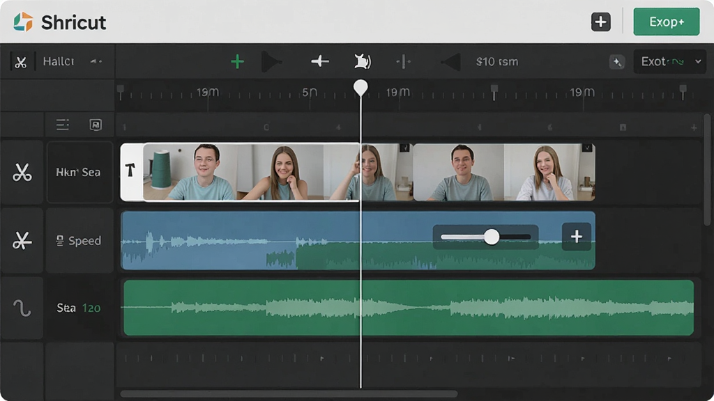Viewport: 714px width, 401px height.
Task: Select the Speed track label
Action: pyautogui.click(x=79, y=240)
